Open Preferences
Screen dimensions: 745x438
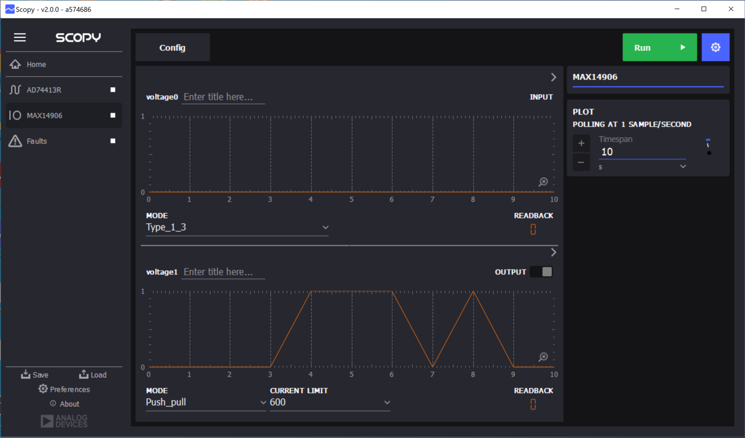pos(64,389)
